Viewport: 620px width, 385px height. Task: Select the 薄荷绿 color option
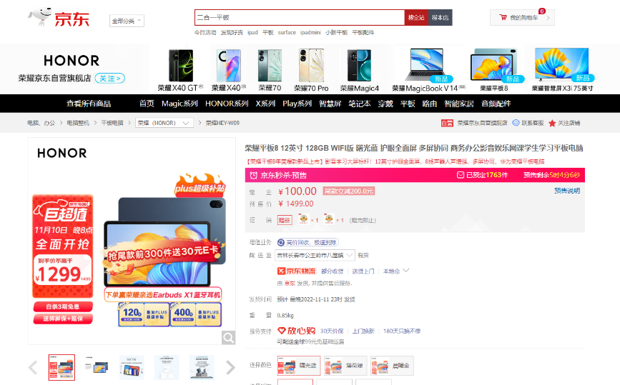[345, 365]
